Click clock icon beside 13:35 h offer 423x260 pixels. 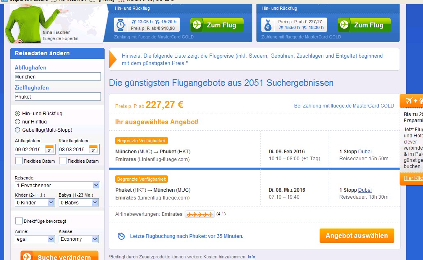121,25
